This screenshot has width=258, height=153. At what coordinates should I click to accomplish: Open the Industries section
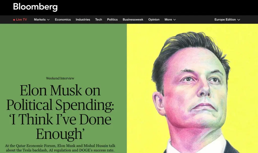[83, 20]
